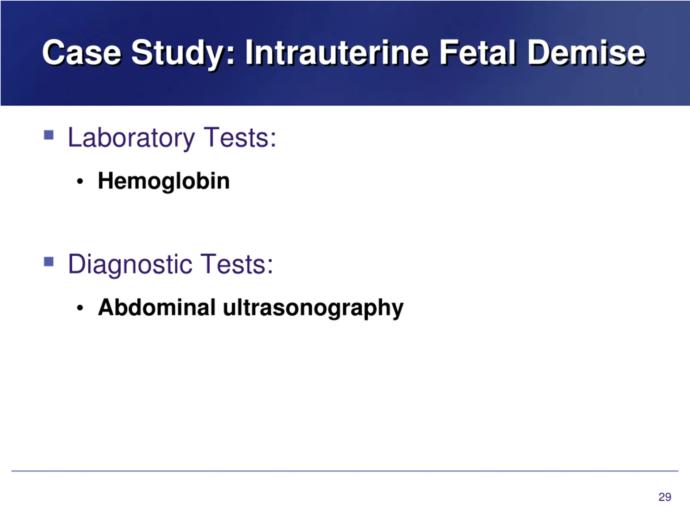Screen dimensions: 690x517
Task: Click the round bullet before Abdominal ultrasonography
Action: pyautogui.click(x=80, y=308)
